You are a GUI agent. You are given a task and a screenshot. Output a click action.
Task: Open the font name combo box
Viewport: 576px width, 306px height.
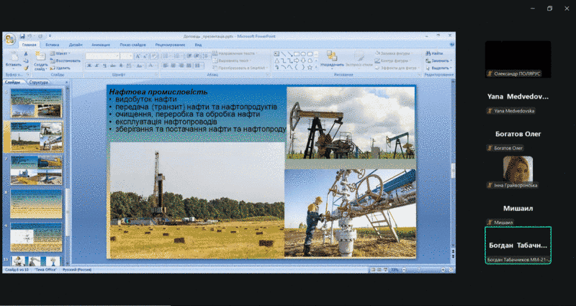coord(105,55)
